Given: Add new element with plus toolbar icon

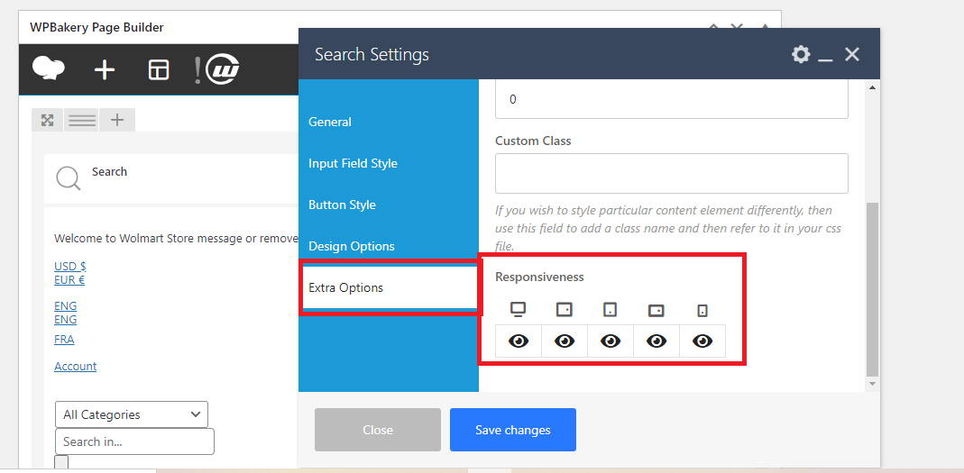Looking at the screenshot, I should click(105, 70).
